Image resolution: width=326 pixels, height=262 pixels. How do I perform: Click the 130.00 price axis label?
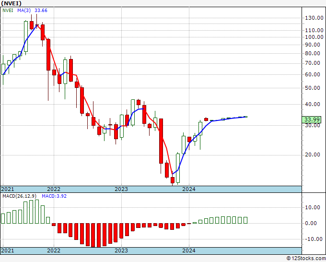314,18
